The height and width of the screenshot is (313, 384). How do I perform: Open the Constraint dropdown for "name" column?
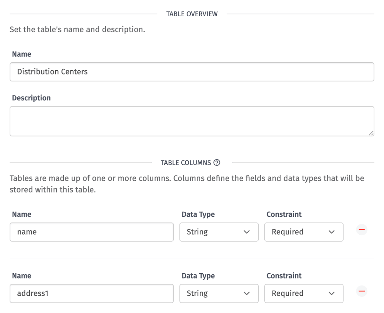[303, 232]
